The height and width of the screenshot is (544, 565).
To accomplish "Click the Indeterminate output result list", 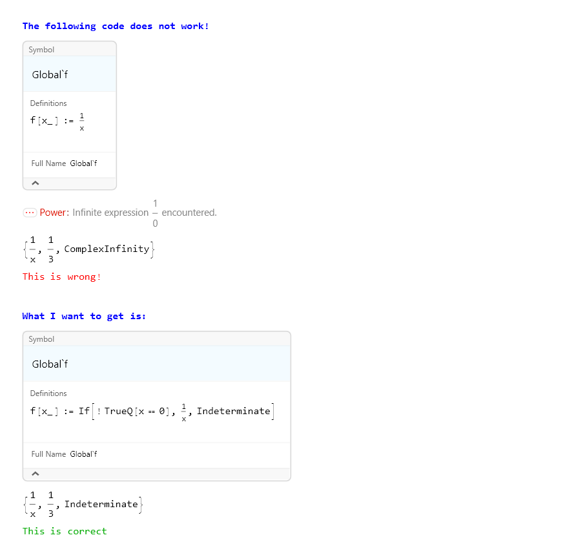I will [x=83, y=504].
